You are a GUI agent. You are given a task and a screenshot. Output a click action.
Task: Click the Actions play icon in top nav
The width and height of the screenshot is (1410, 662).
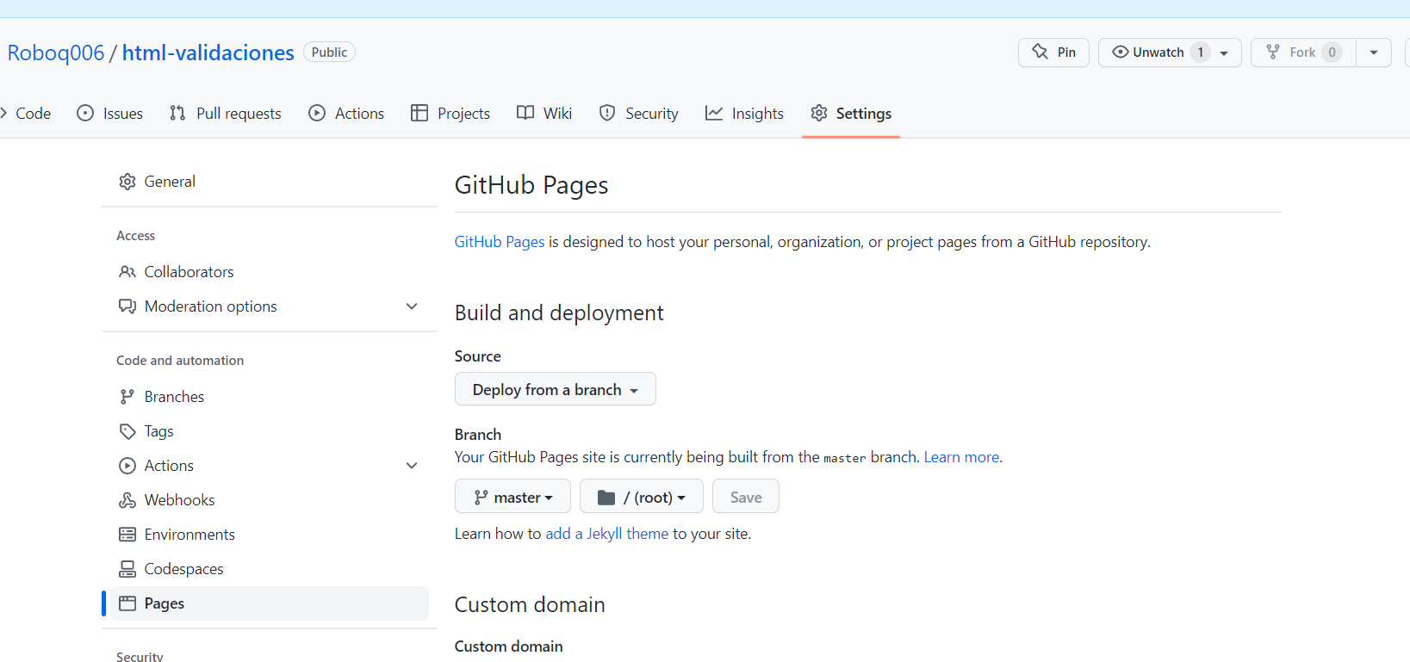(317, 113)
